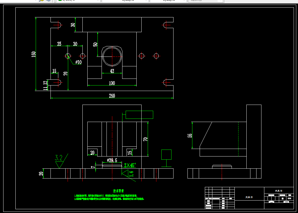The image size is (298, 213).
Task: Select the 3.2 surface roughness symbol
Action: click(x=61, y=161)
